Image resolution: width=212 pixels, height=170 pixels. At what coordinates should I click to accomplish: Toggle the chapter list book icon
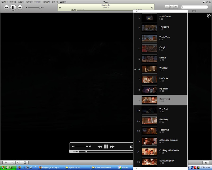(x=131, y=147)
